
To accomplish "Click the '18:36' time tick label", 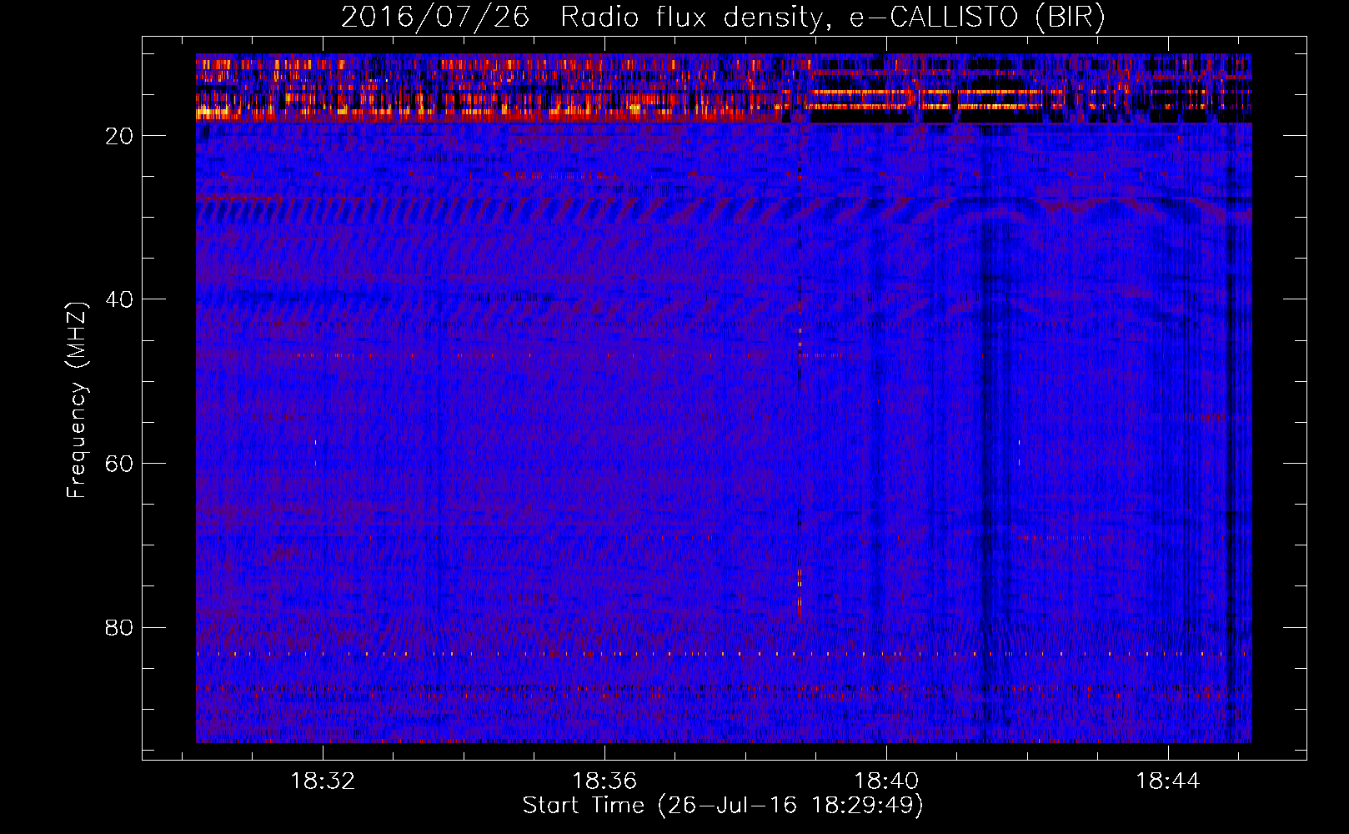I will [604, 781].
